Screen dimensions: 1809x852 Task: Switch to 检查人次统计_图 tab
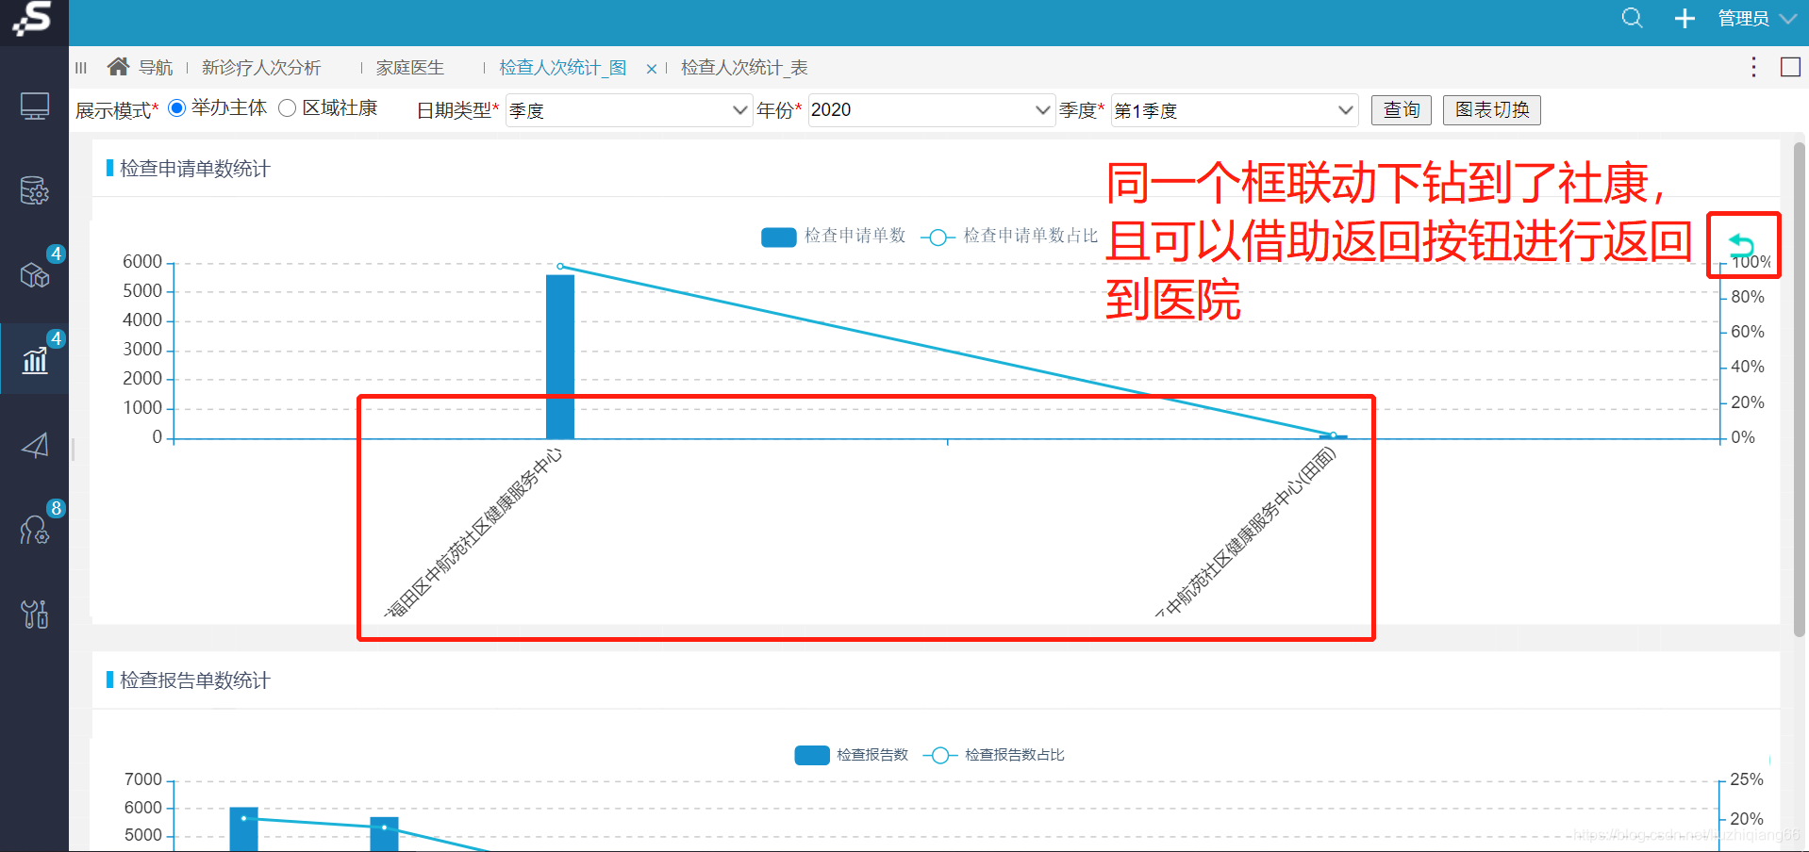point(563,68)
